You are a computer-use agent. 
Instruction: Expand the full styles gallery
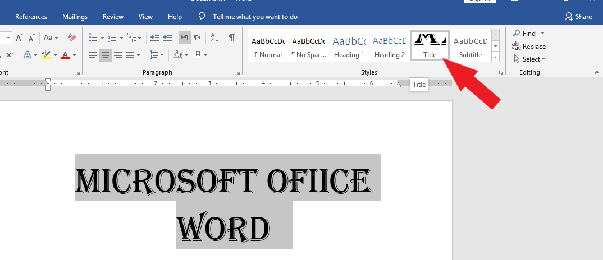point(496,56)
